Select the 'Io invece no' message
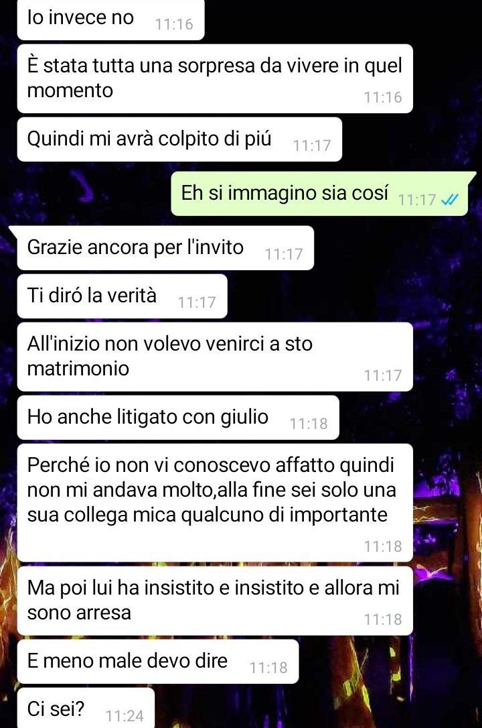Image resolution: width=482 pixels, height=728 pixels. pos(110,19)
